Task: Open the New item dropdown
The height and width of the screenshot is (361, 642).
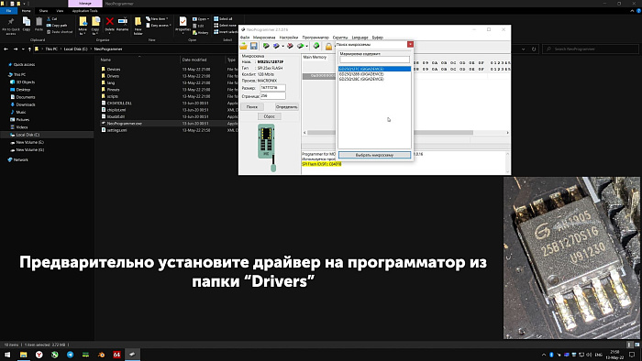Action: [157, 19]
